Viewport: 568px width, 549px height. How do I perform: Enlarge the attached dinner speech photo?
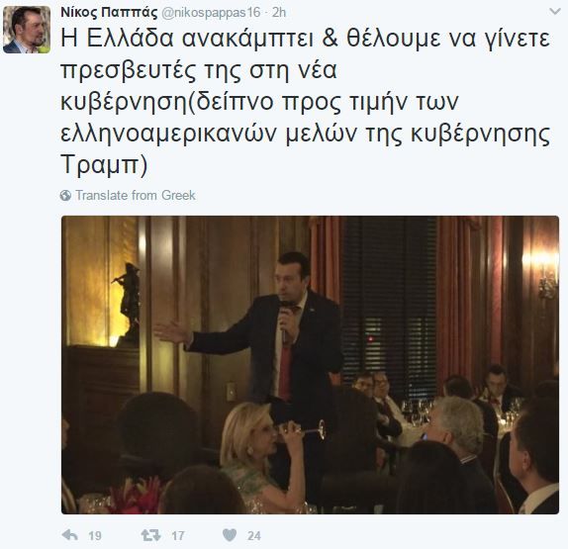tap(310, 365)
